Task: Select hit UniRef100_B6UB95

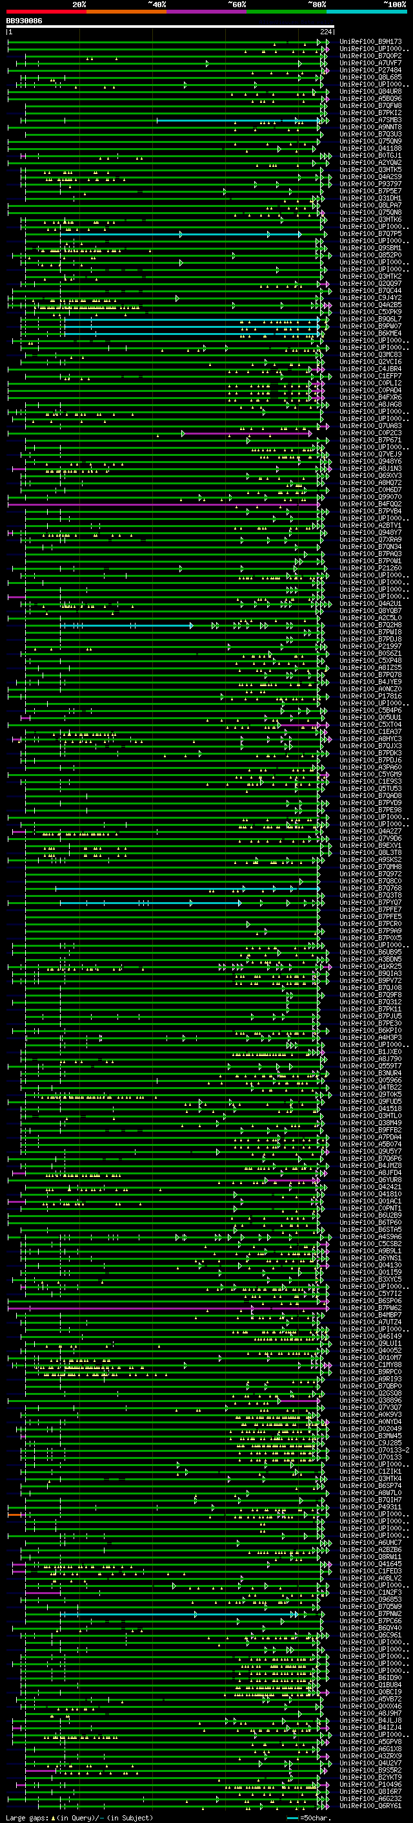Action: 370,953
